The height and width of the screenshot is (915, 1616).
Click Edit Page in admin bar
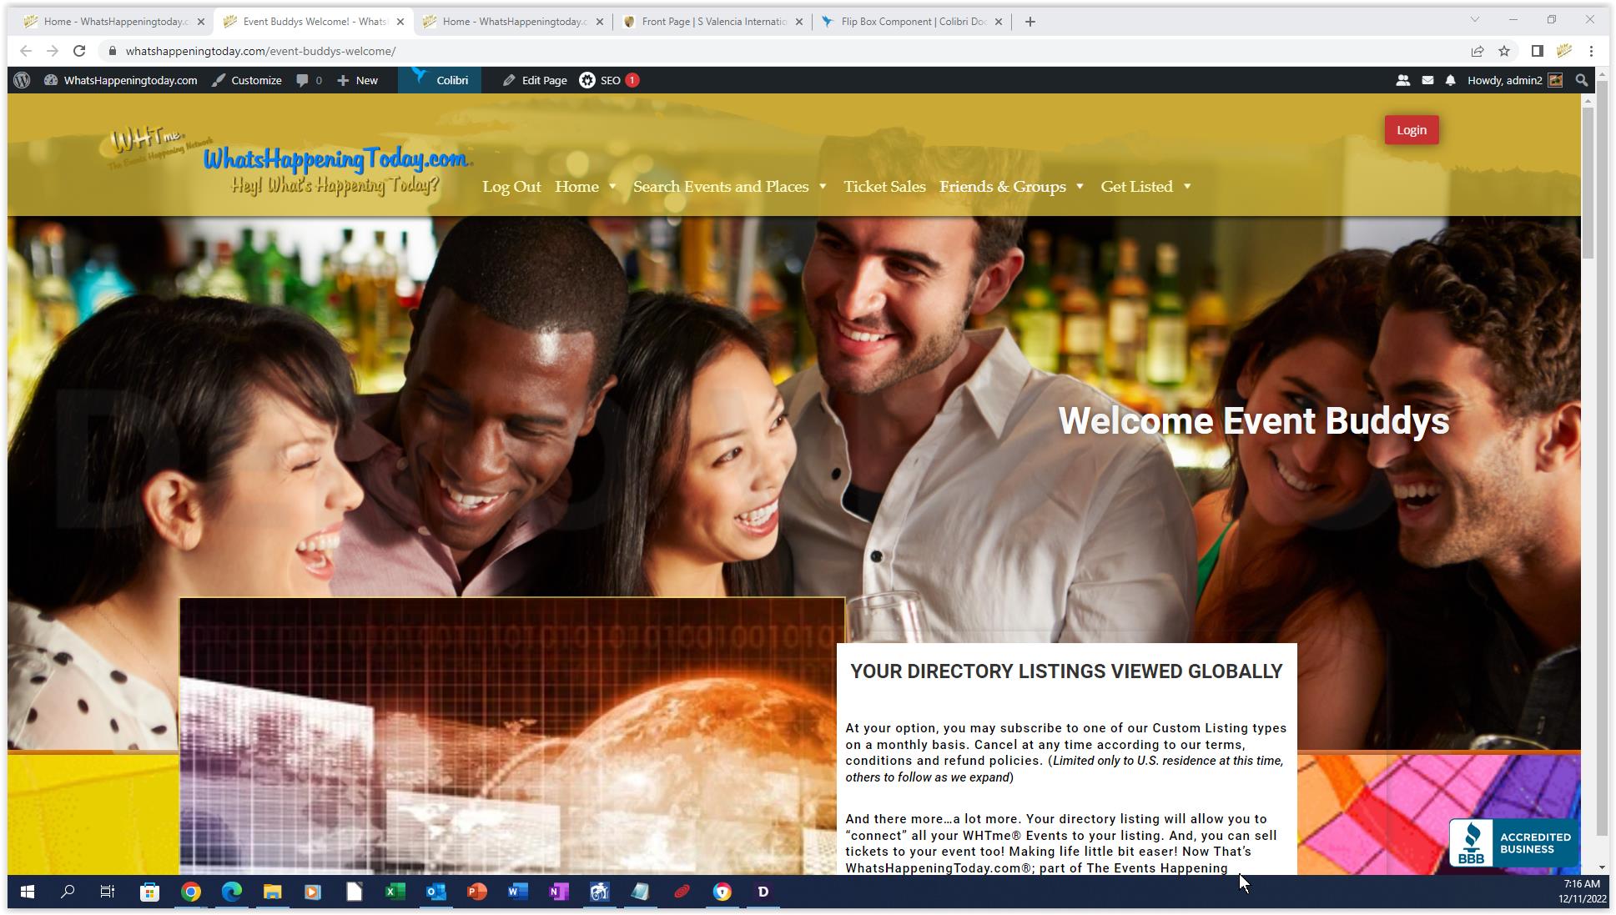point(535,80)
